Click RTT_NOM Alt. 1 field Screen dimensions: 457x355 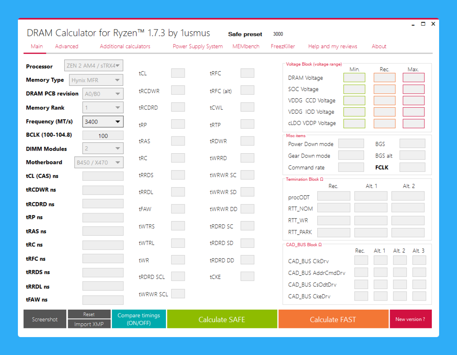(x=371, y=208)
